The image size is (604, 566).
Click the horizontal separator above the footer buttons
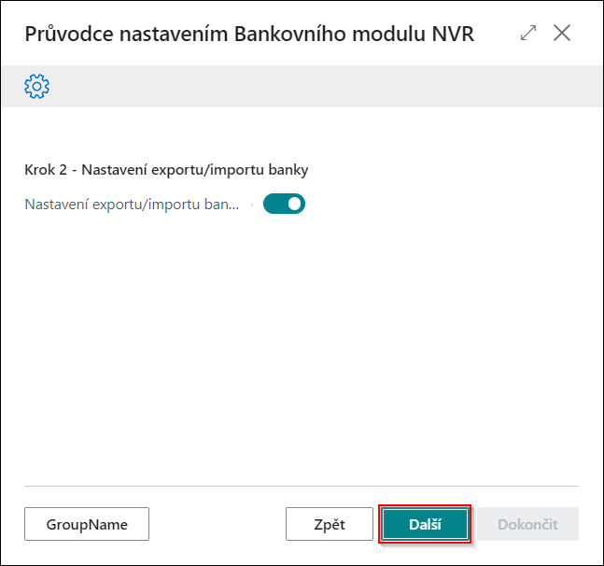click(x=302, y=486)
